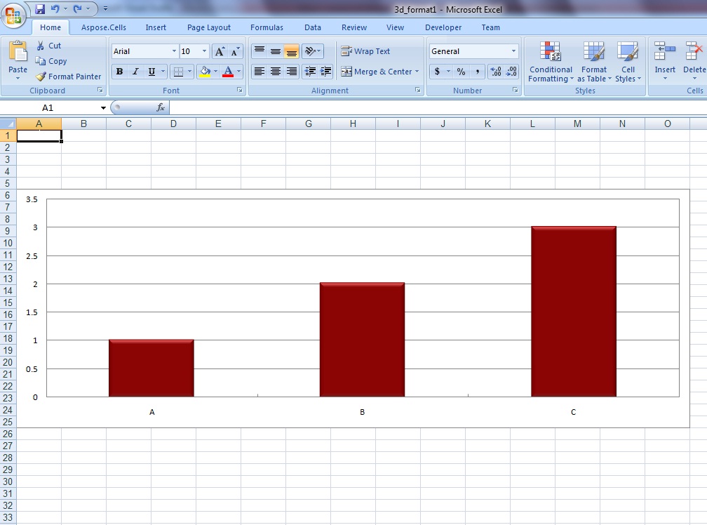
Task: Expand the Arial font name dropdown
Action: click(174, 51)
